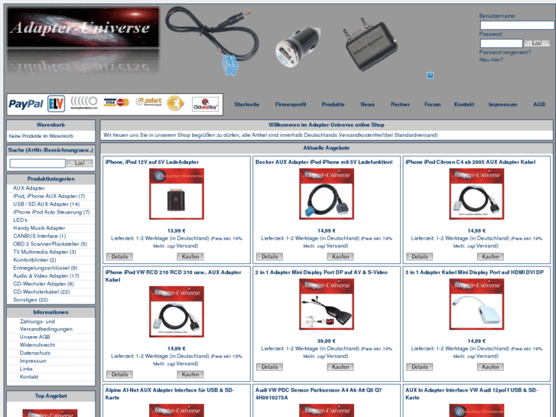Click the ClickandBuy payment logo
Image resolution: width=556 pixels, height=417 pixels.
pyautogui.click(x=205, y=104)
